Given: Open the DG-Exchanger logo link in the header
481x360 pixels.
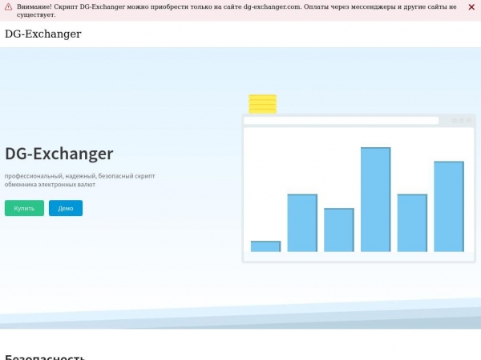Looking at the screenshot, I should point(43,34).
